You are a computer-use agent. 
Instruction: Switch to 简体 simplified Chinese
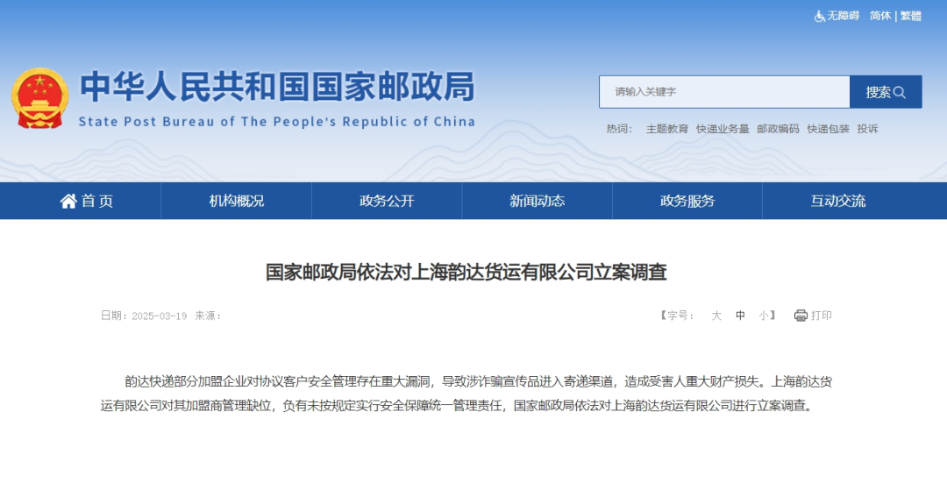coord(880,16)
